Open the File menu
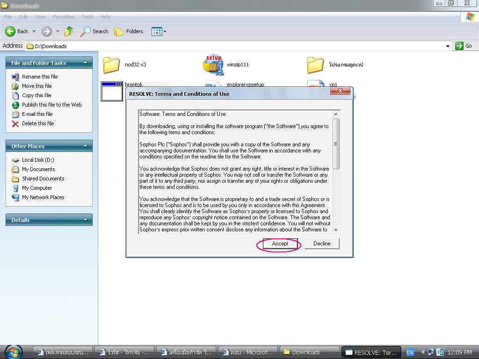The height and width of the screenshot is (359, 479). pyautogui.click(x=8, y=17)
